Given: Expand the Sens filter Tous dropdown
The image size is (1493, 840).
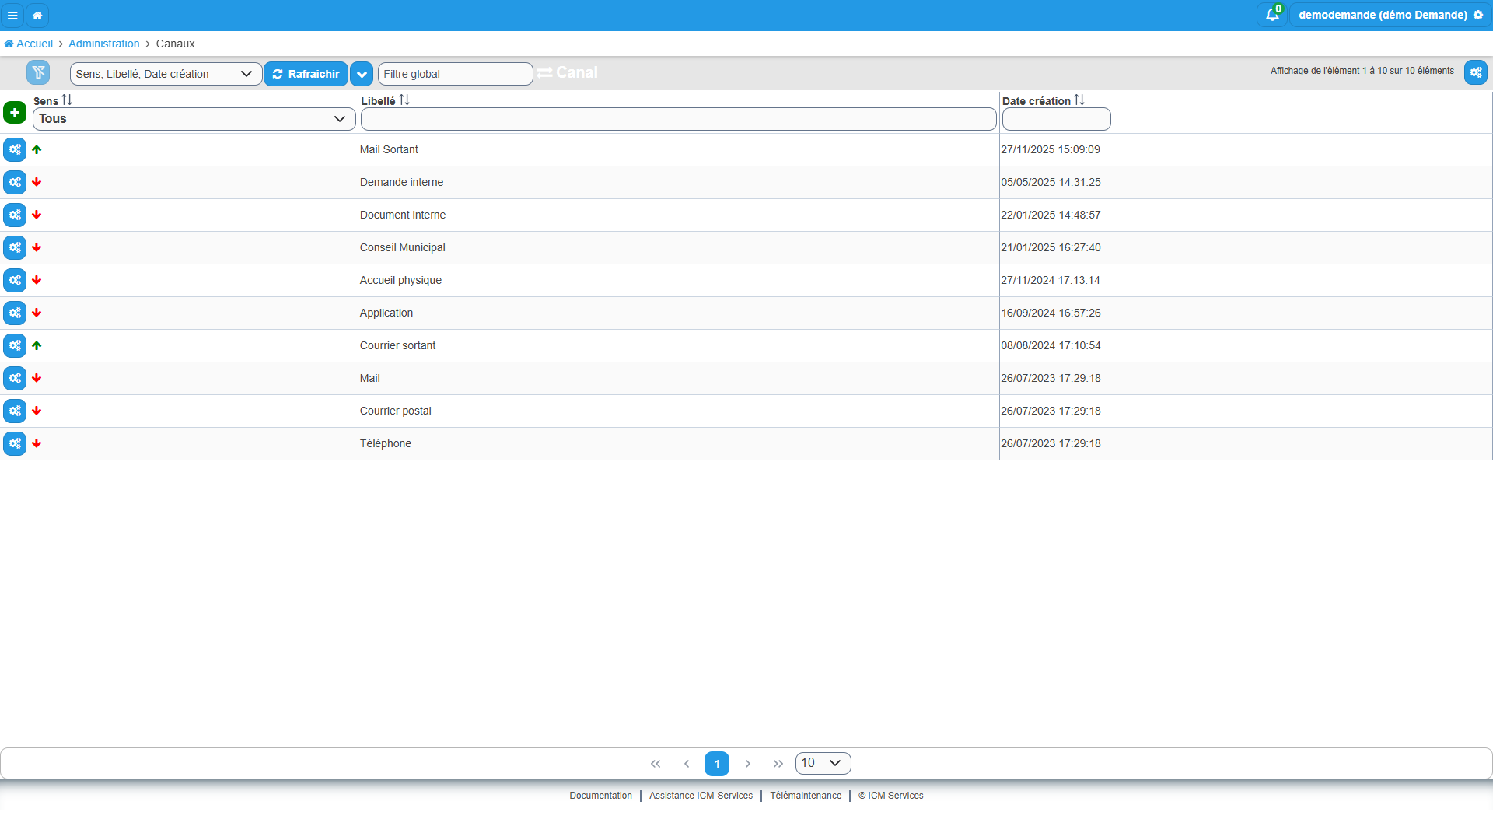Looking at the screenshot, I should (194, 119).
